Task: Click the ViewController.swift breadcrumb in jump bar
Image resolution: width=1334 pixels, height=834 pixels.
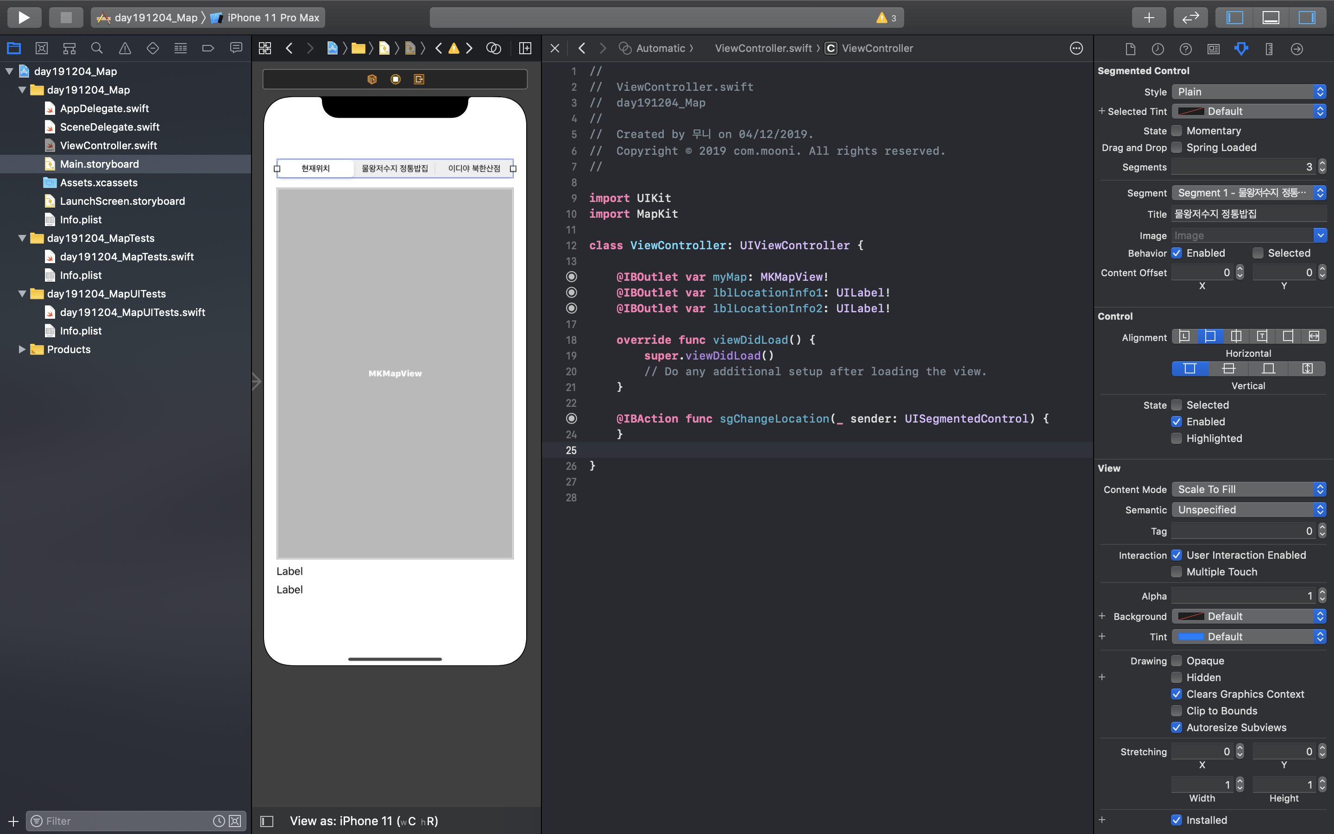Action: [x=763, y=49]
